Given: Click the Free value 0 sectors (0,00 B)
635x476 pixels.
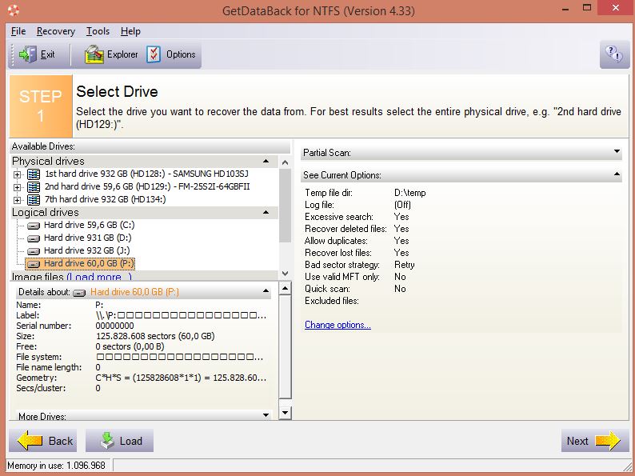Looking at the screenshot, I should pyautogui.click(x=130, y=346).
